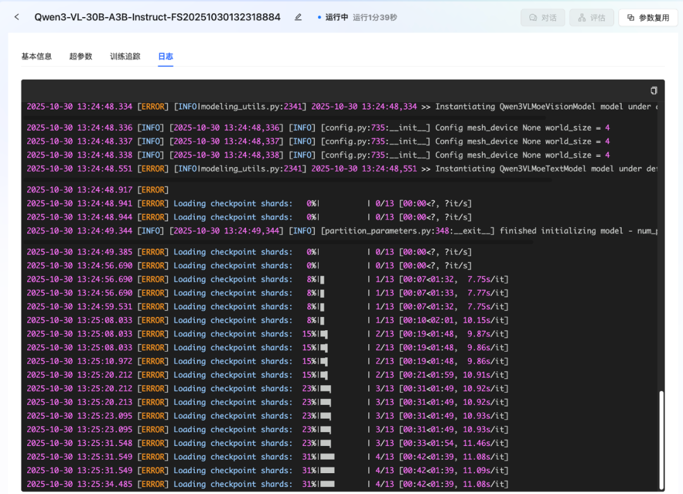Click the 运行中 status label

336,18
